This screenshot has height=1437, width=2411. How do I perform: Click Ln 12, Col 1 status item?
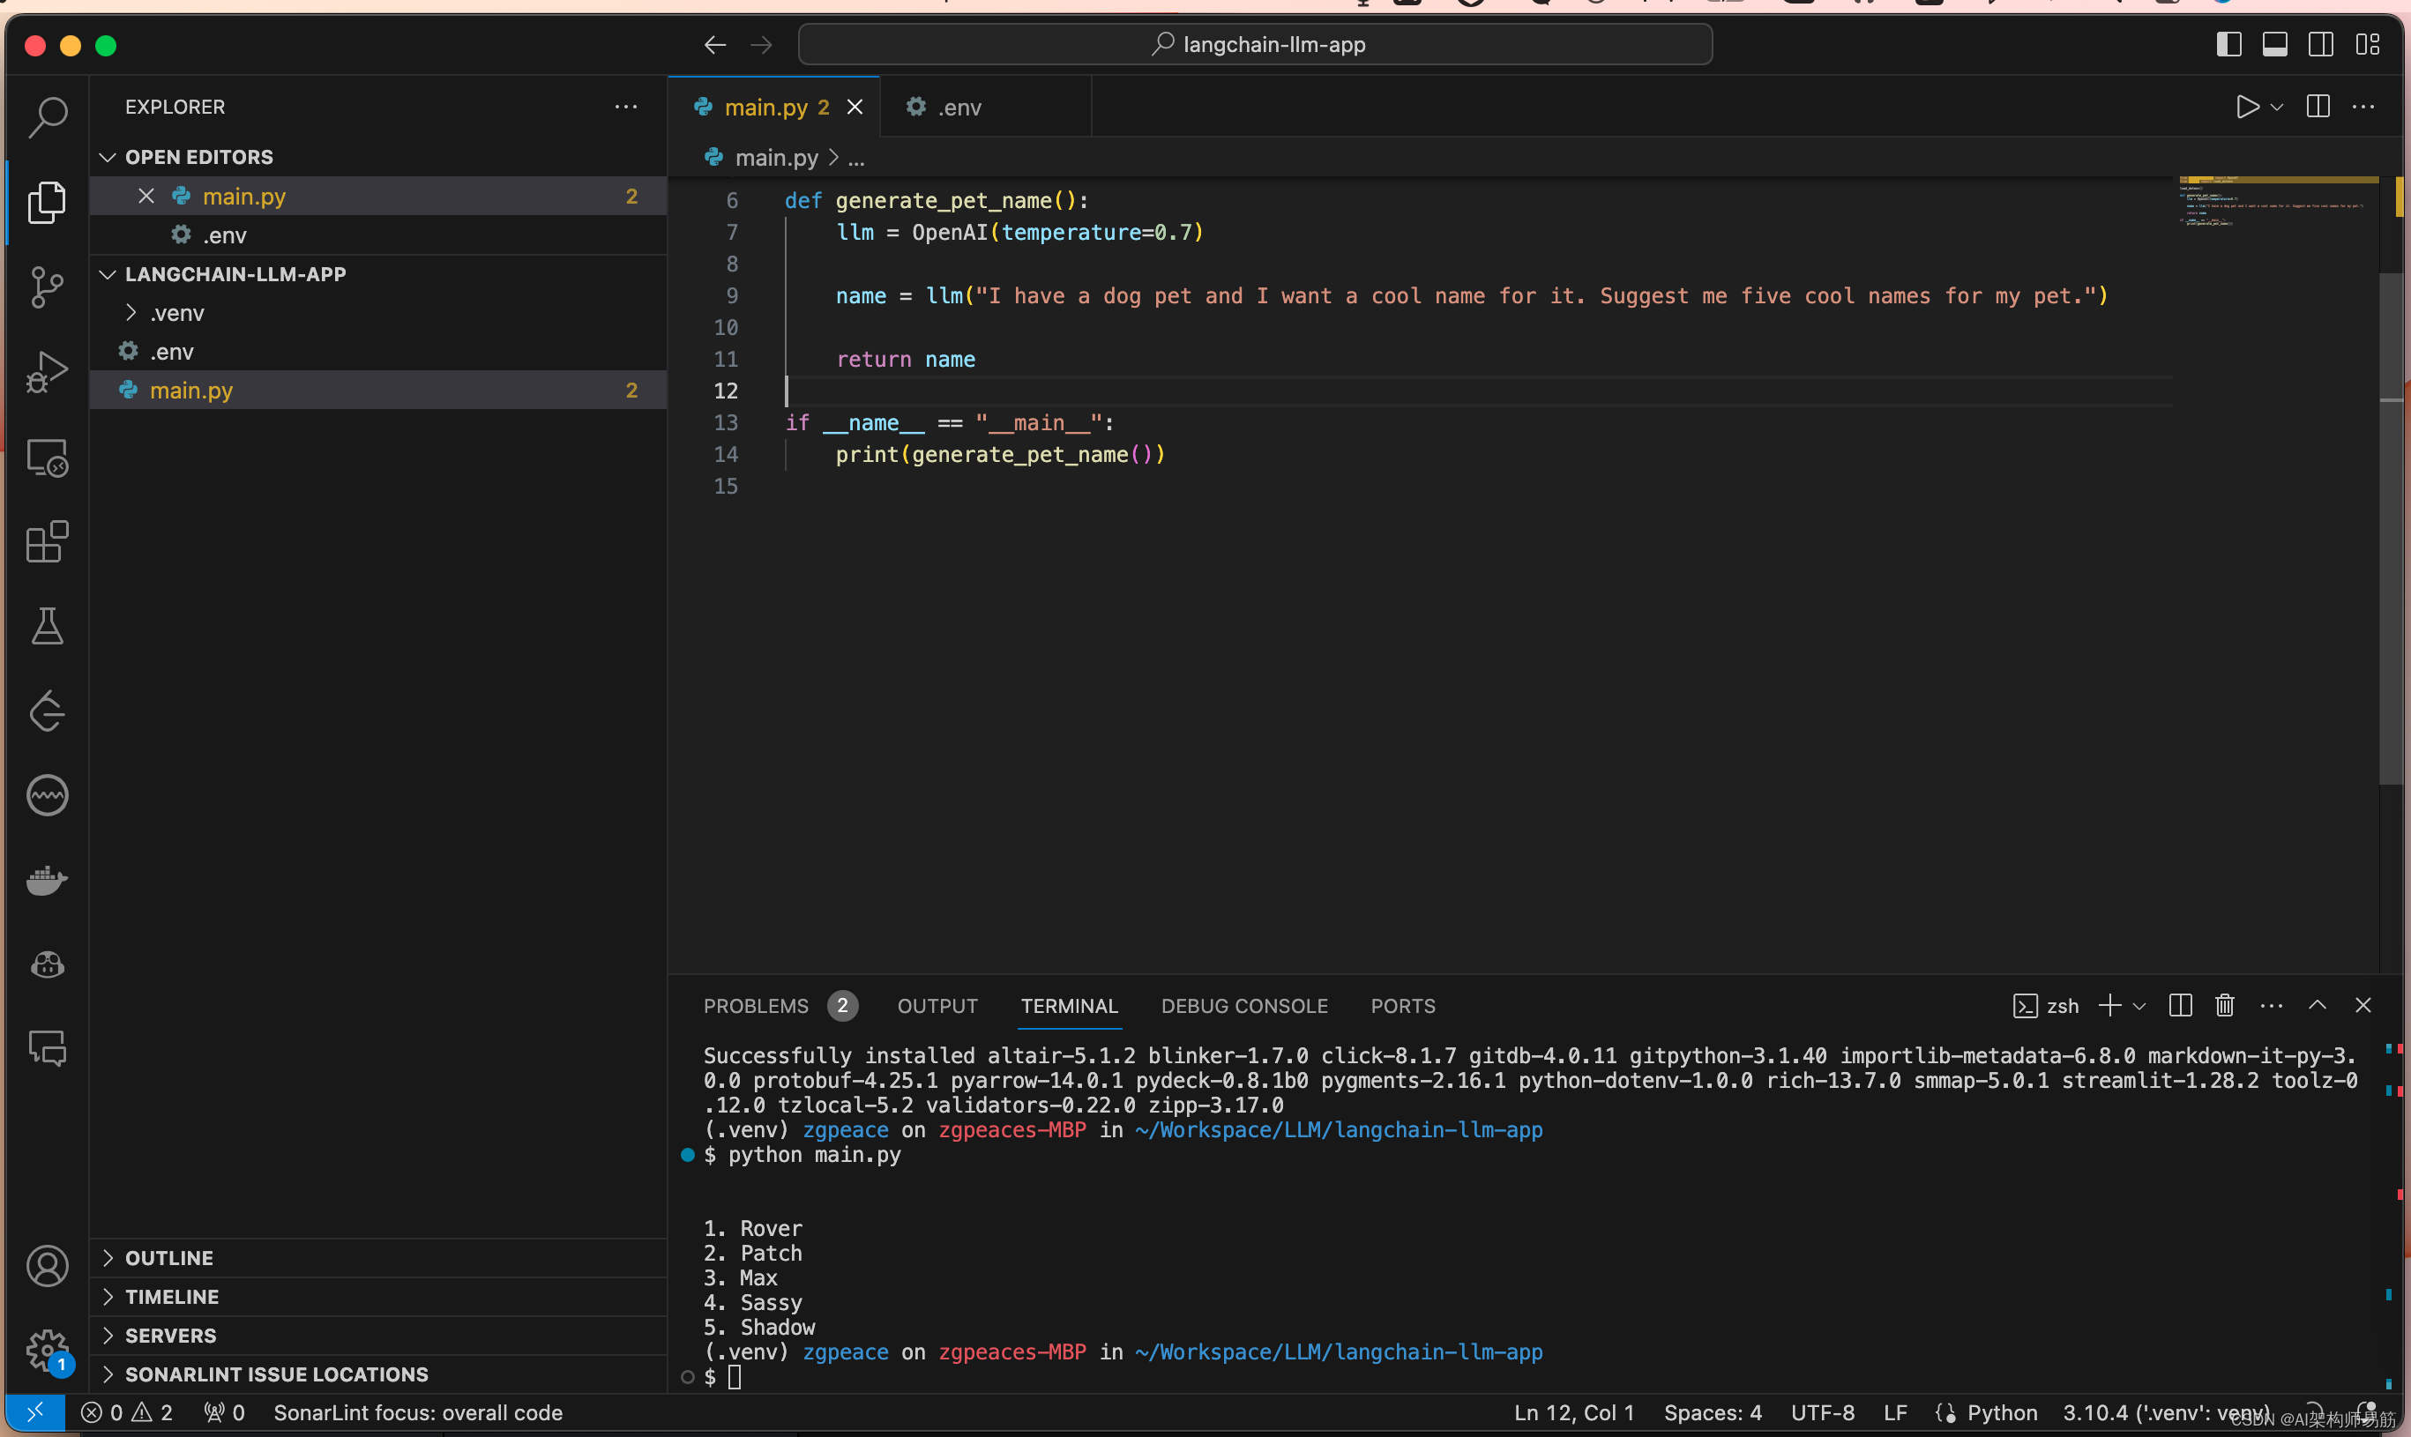coord(1574,1411)
